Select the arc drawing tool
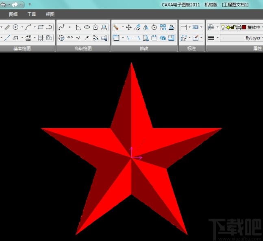The width and height of the screenshot is (263, 241). [x=28, y=27]
